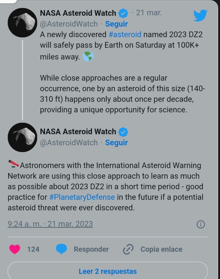Click the second tweet's NASA Asteroid Watch name
This screenshot has width=220, height=279.
tap(78, 132)
